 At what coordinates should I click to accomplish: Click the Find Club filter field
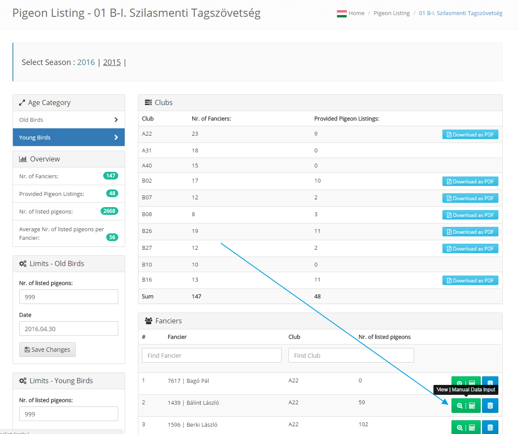click(353, 355)
